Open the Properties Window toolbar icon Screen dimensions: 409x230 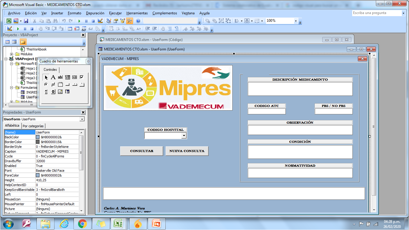pyautogui.click(x=115, y=21)
